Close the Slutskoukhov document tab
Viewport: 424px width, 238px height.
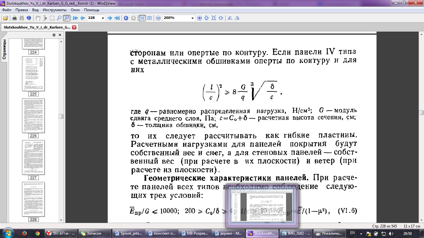pos(74,27)
